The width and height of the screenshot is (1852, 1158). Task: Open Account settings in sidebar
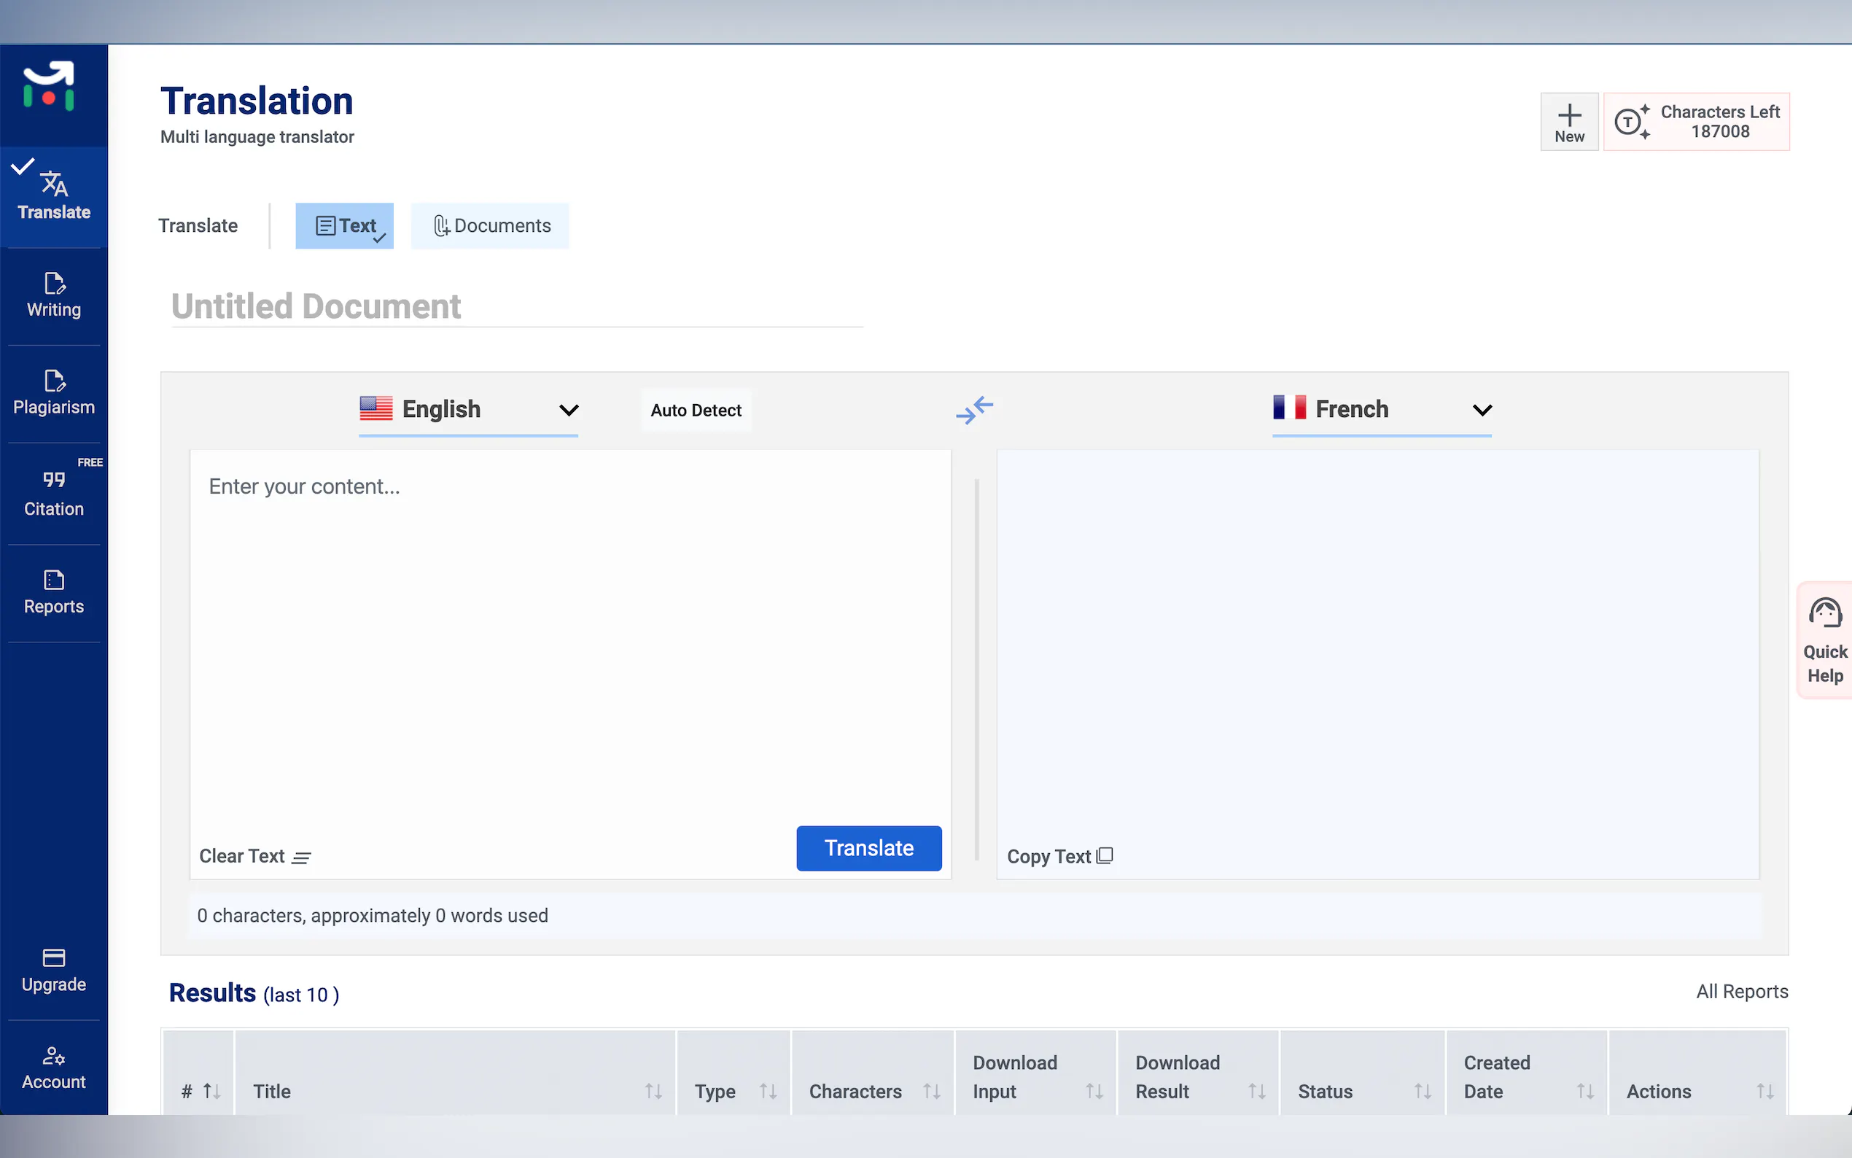point(54,1068)
